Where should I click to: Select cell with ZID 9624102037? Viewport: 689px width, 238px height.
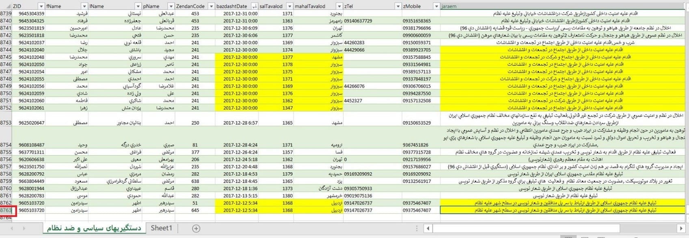point(28,43)
